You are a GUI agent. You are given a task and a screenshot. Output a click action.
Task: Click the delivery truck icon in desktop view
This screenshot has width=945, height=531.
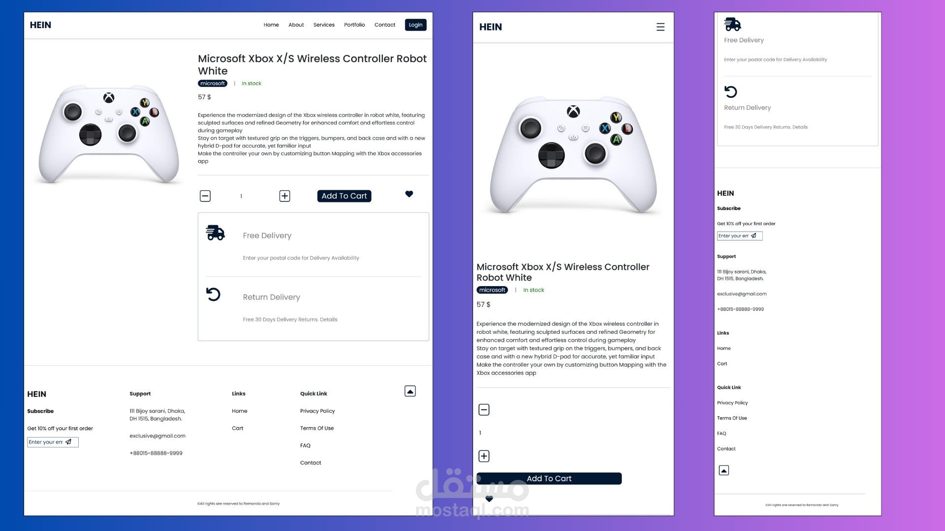[215, 233]
